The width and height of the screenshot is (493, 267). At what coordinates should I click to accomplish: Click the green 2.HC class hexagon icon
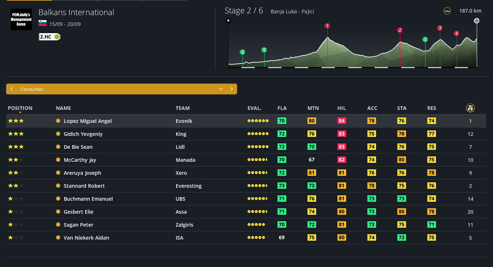click(57, 37)
